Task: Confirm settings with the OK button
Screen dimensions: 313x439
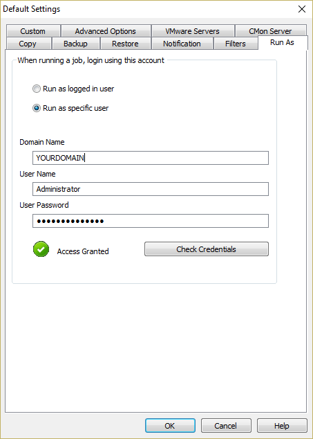Action: (170, 426)
